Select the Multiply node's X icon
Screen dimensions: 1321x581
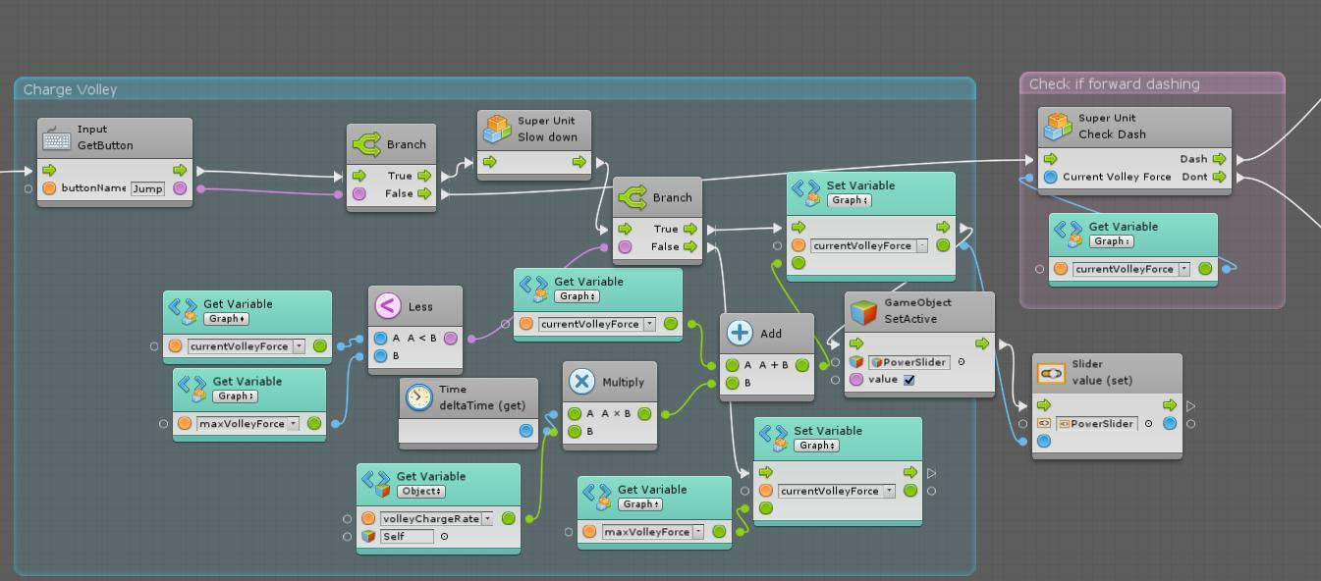pos(581,382)
